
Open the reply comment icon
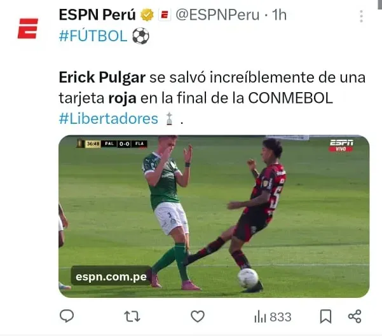click(x=67, y=316)
